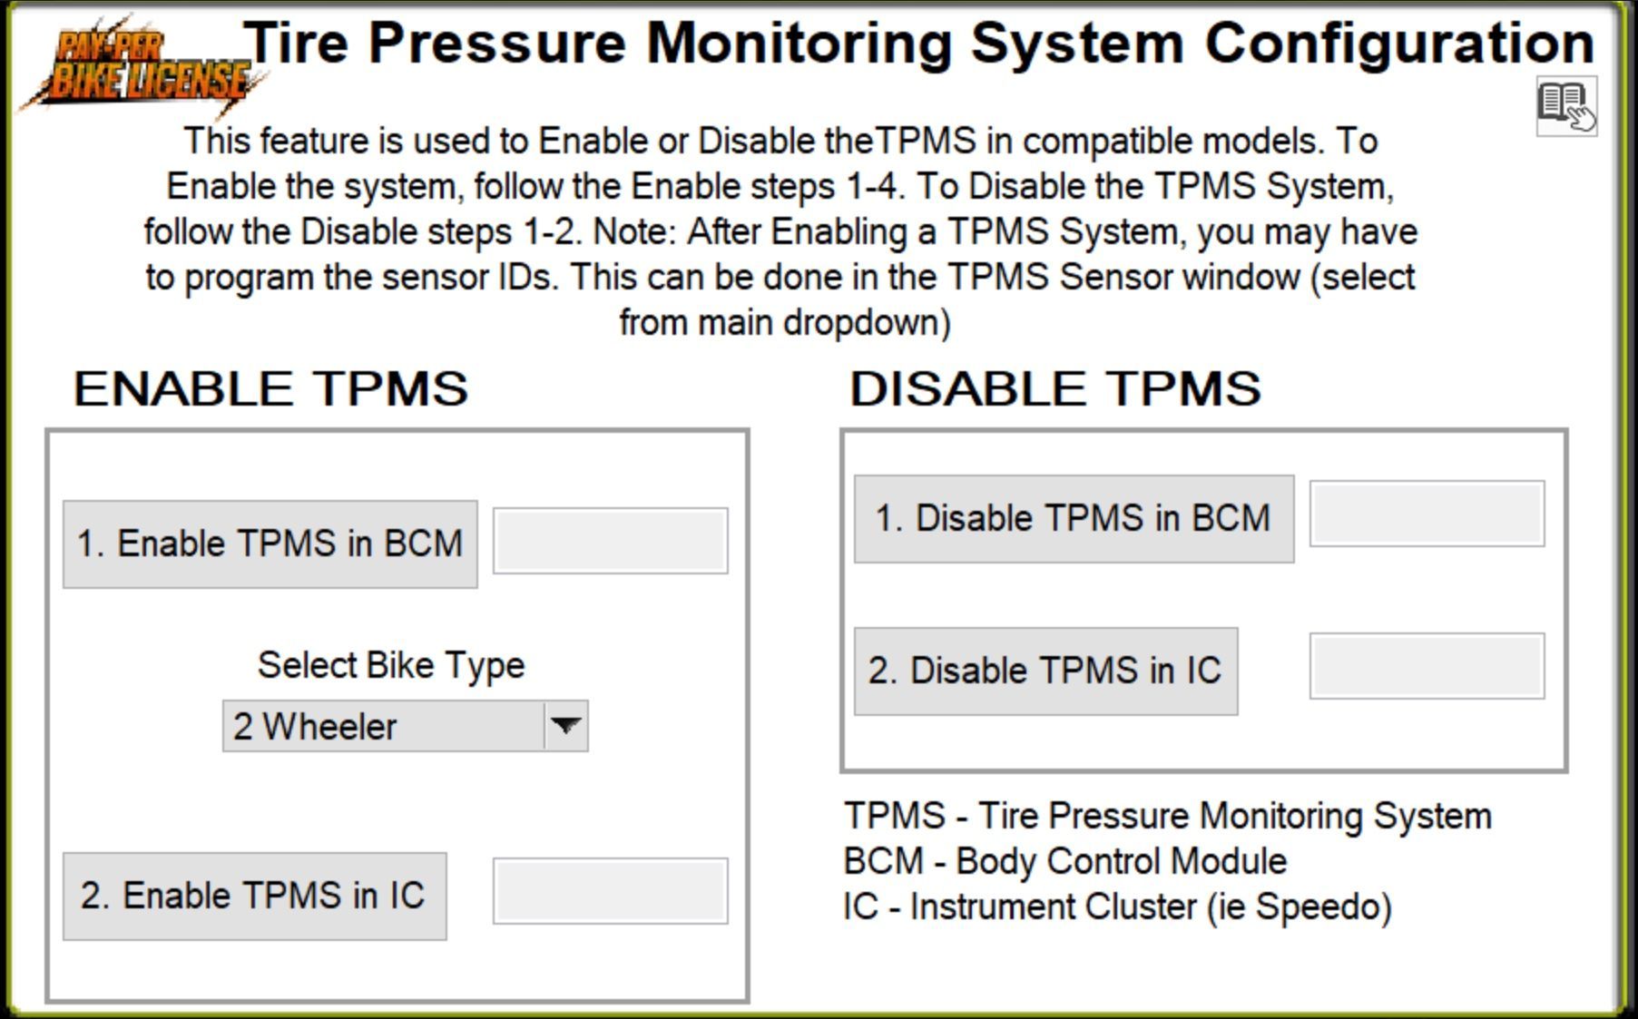Viewport: 1638px width, 1019px height.
Task: Click the TPMS abbreviation definition line
Action: [x=1167, y=816]
